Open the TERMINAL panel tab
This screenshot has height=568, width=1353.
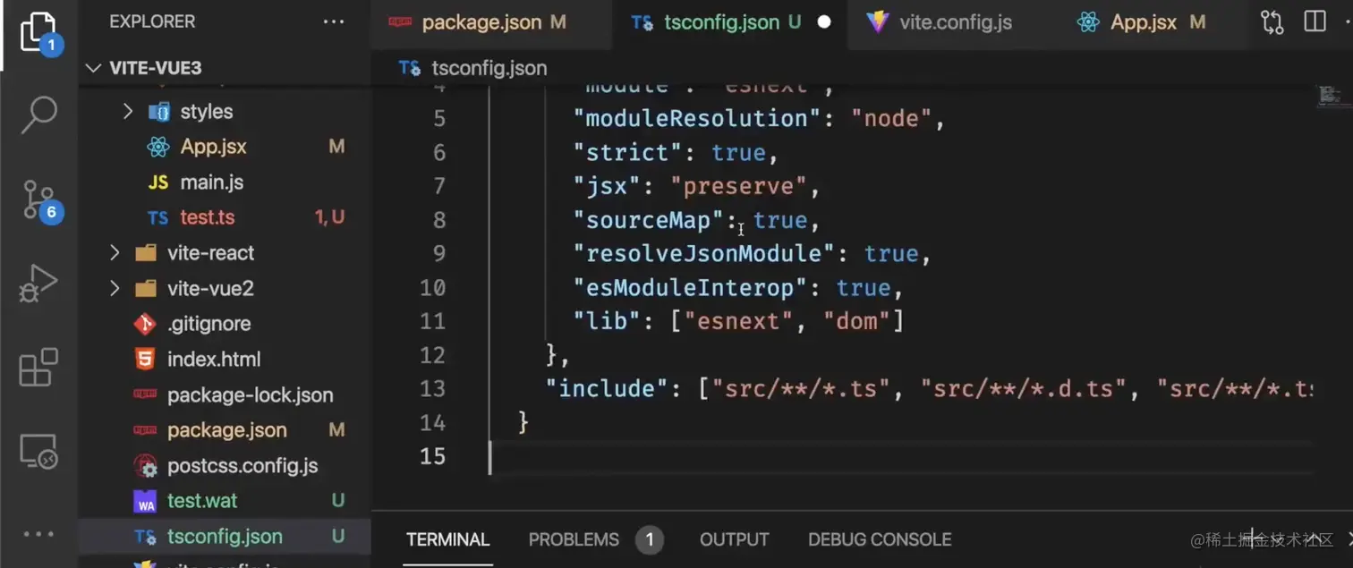point(447,539)
